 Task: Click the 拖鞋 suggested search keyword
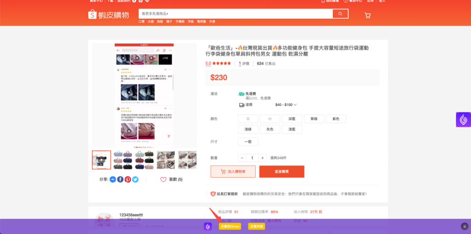pos(160,22)
